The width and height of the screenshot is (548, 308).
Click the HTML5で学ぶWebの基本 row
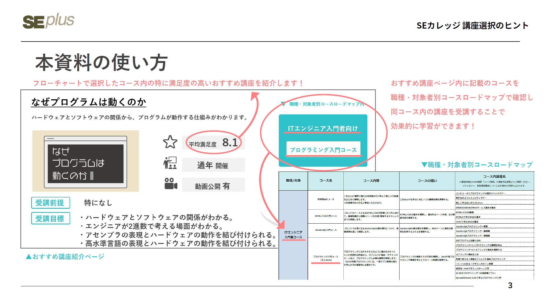click(x=495, y=217)
